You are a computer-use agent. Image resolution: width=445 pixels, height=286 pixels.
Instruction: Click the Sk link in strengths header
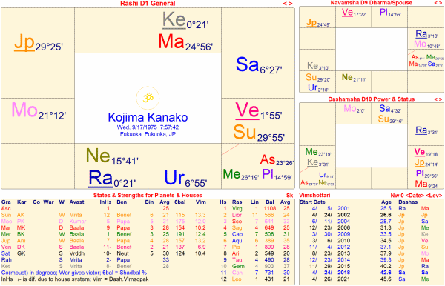289,196
